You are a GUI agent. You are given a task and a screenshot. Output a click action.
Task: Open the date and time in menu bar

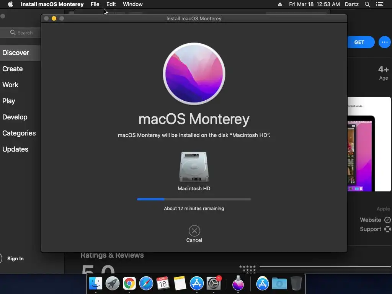[314, 4]
